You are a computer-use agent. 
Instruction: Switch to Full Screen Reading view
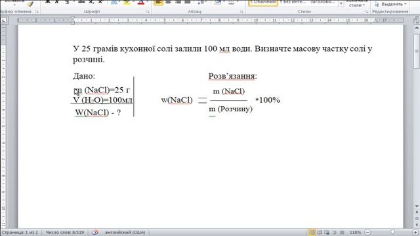coord(320,232)
